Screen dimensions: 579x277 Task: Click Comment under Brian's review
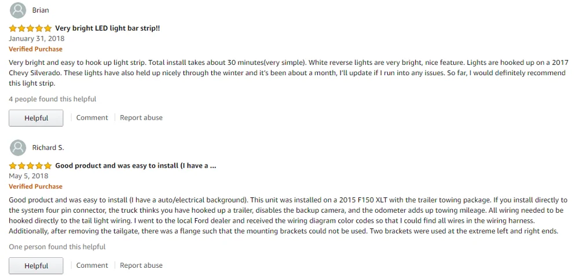click(92, 117)
